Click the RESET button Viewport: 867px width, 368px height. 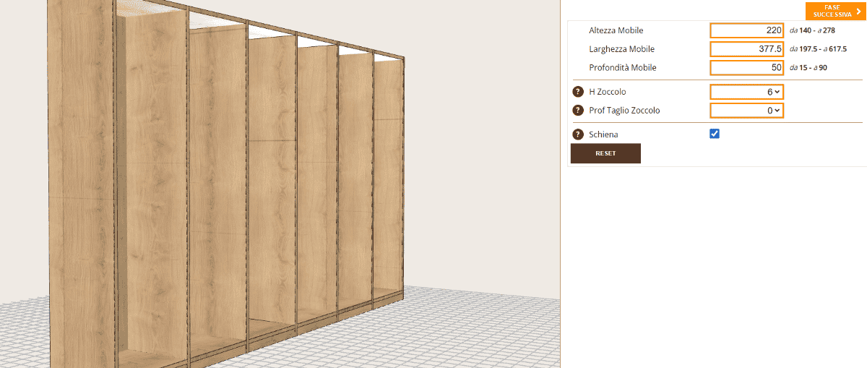coord(605,153)
